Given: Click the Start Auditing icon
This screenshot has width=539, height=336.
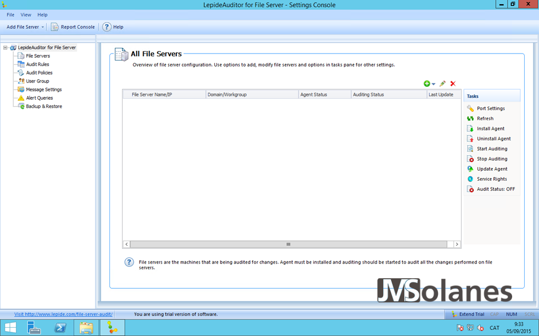Looking at the screenshot, I should [x=470, y=149].
